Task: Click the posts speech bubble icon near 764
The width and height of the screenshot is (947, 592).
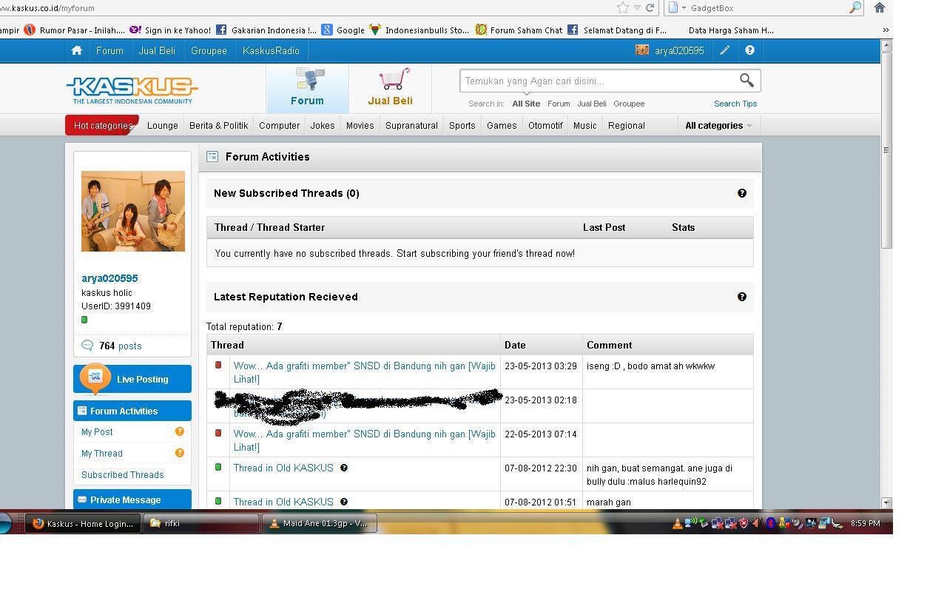Action: [87, 346]
